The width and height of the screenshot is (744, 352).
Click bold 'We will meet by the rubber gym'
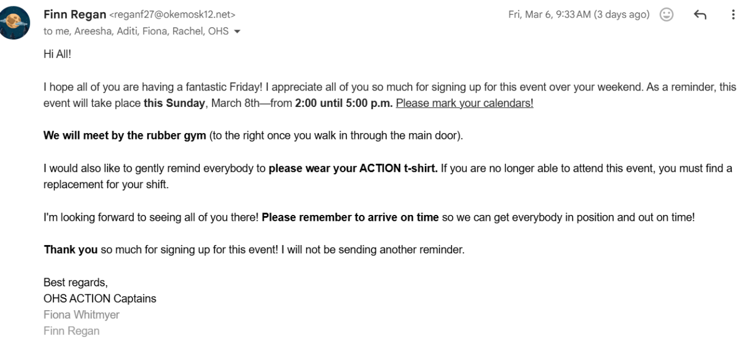click(124, 136)
